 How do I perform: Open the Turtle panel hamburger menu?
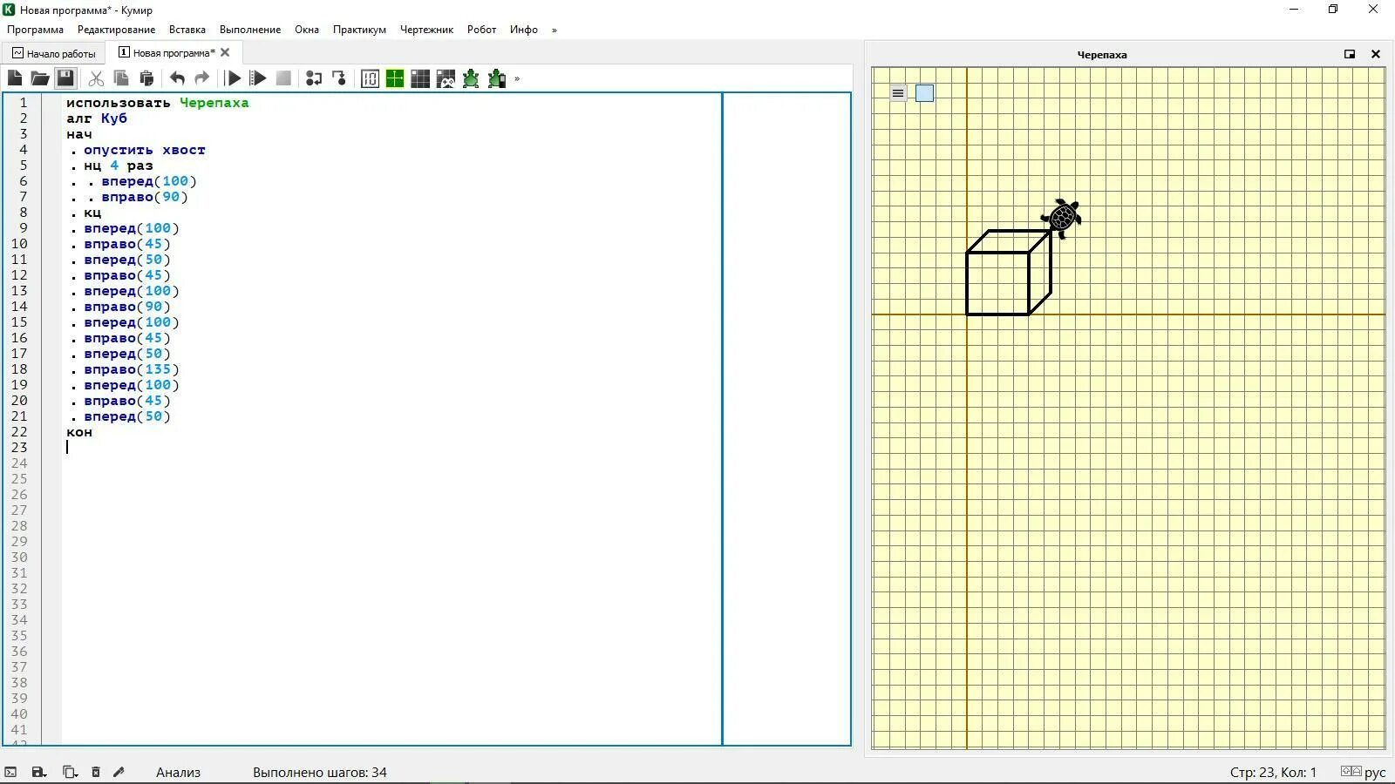point(898,93)
